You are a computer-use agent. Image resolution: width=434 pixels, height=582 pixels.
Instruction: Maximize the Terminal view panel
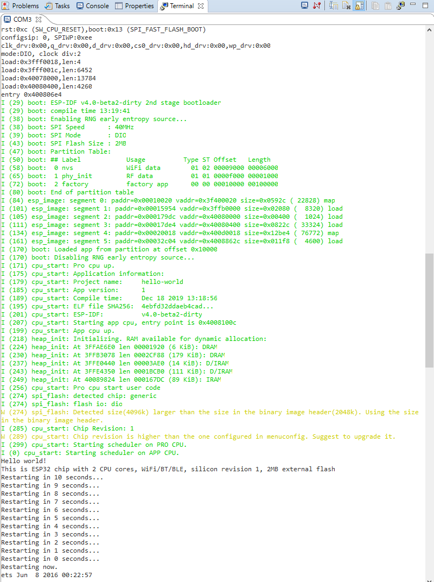click(425, 5)
